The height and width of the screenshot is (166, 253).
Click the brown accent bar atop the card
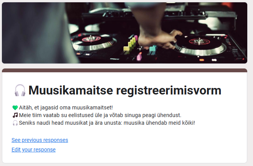(x=125, y=70)
